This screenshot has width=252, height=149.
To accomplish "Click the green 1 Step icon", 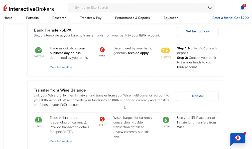I will 166,120.
